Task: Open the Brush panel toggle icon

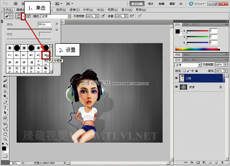Action: [29, 16]
